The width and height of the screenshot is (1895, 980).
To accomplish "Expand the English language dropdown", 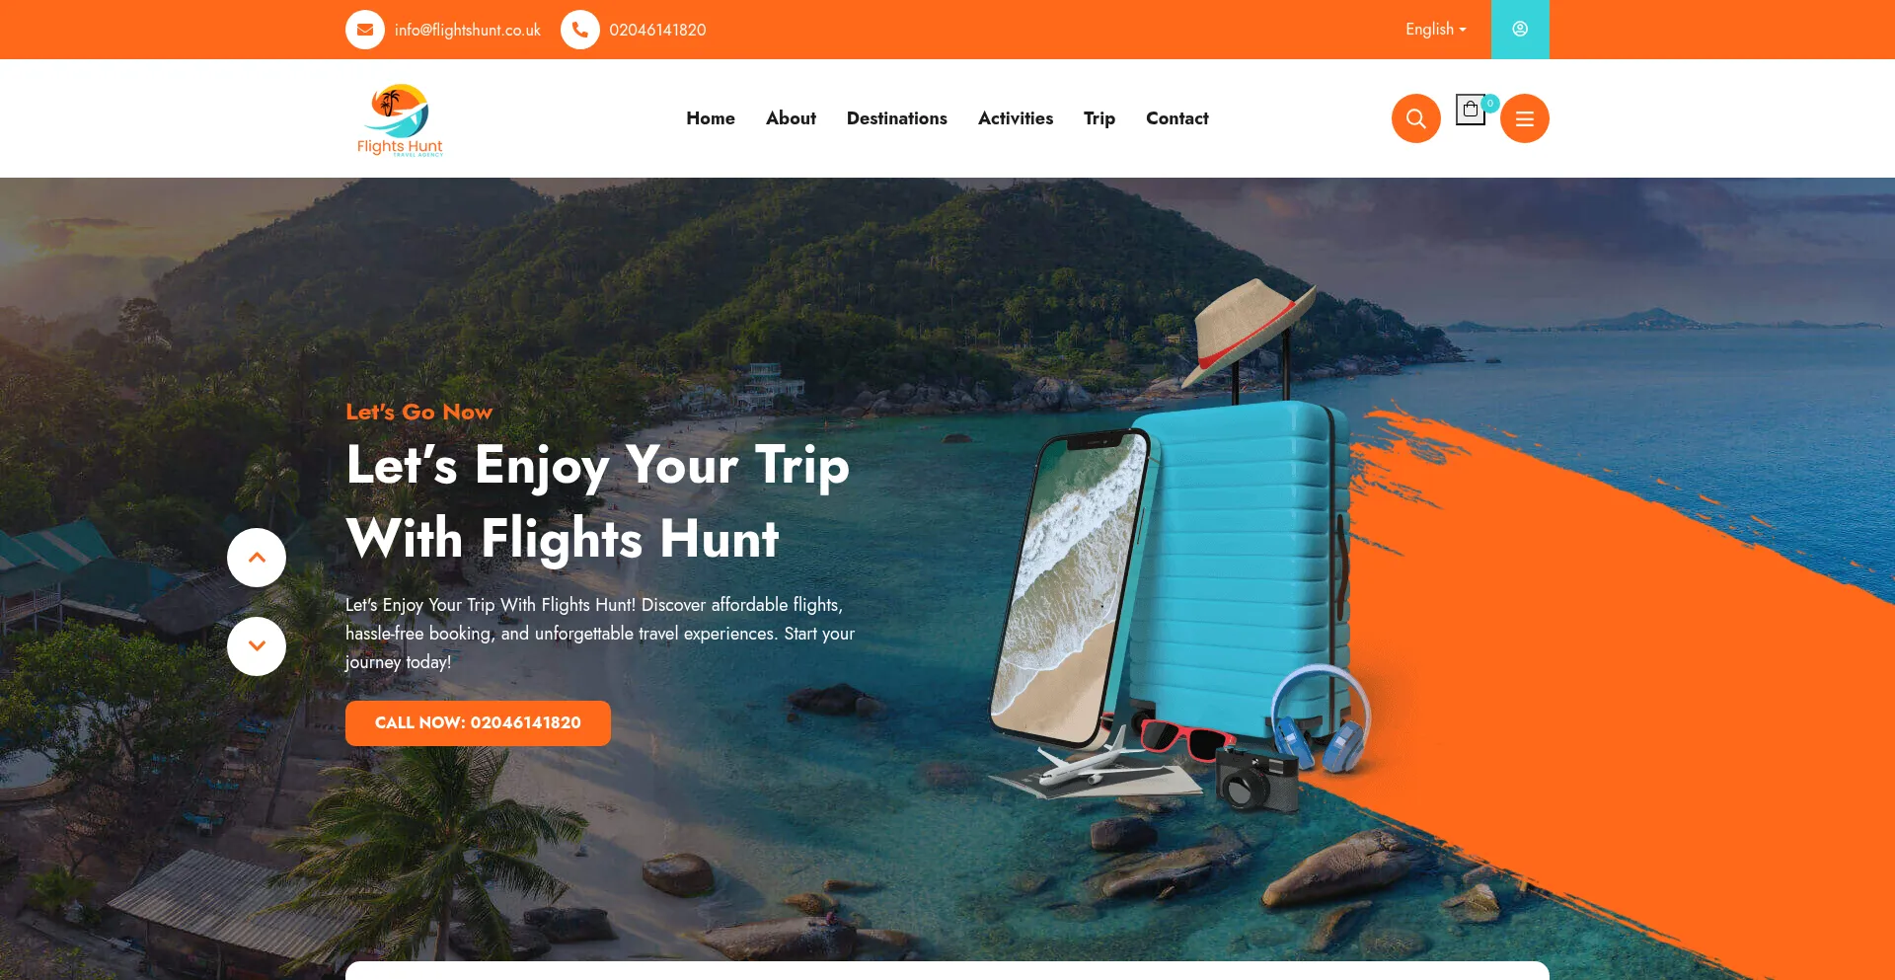I will coord(1435,30).
